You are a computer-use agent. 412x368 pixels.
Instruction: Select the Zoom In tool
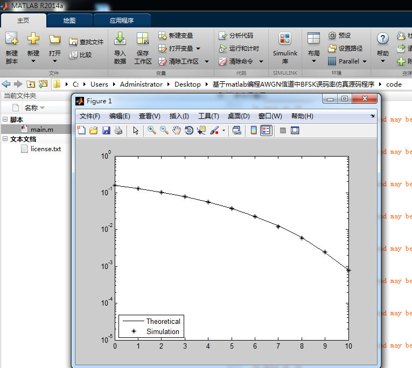tap(152, 130)
